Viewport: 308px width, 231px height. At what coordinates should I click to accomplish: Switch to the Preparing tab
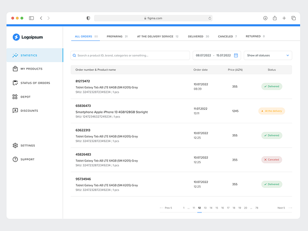(117, 37)
